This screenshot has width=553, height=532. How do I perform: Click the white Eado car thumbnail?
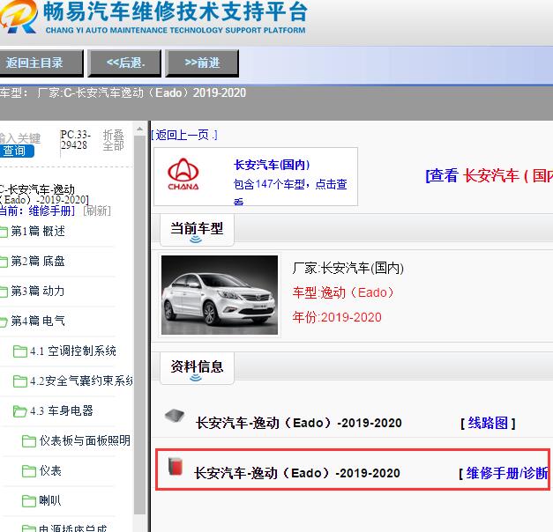(220, 295)
